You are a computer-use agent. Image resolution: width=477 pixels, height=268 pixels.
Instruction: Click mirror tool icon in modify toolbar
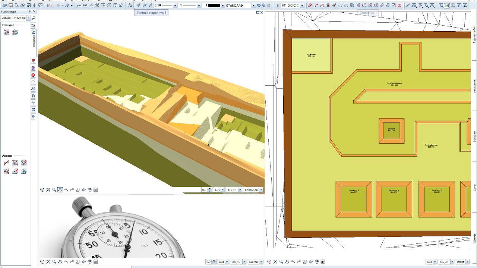(340, 6)
